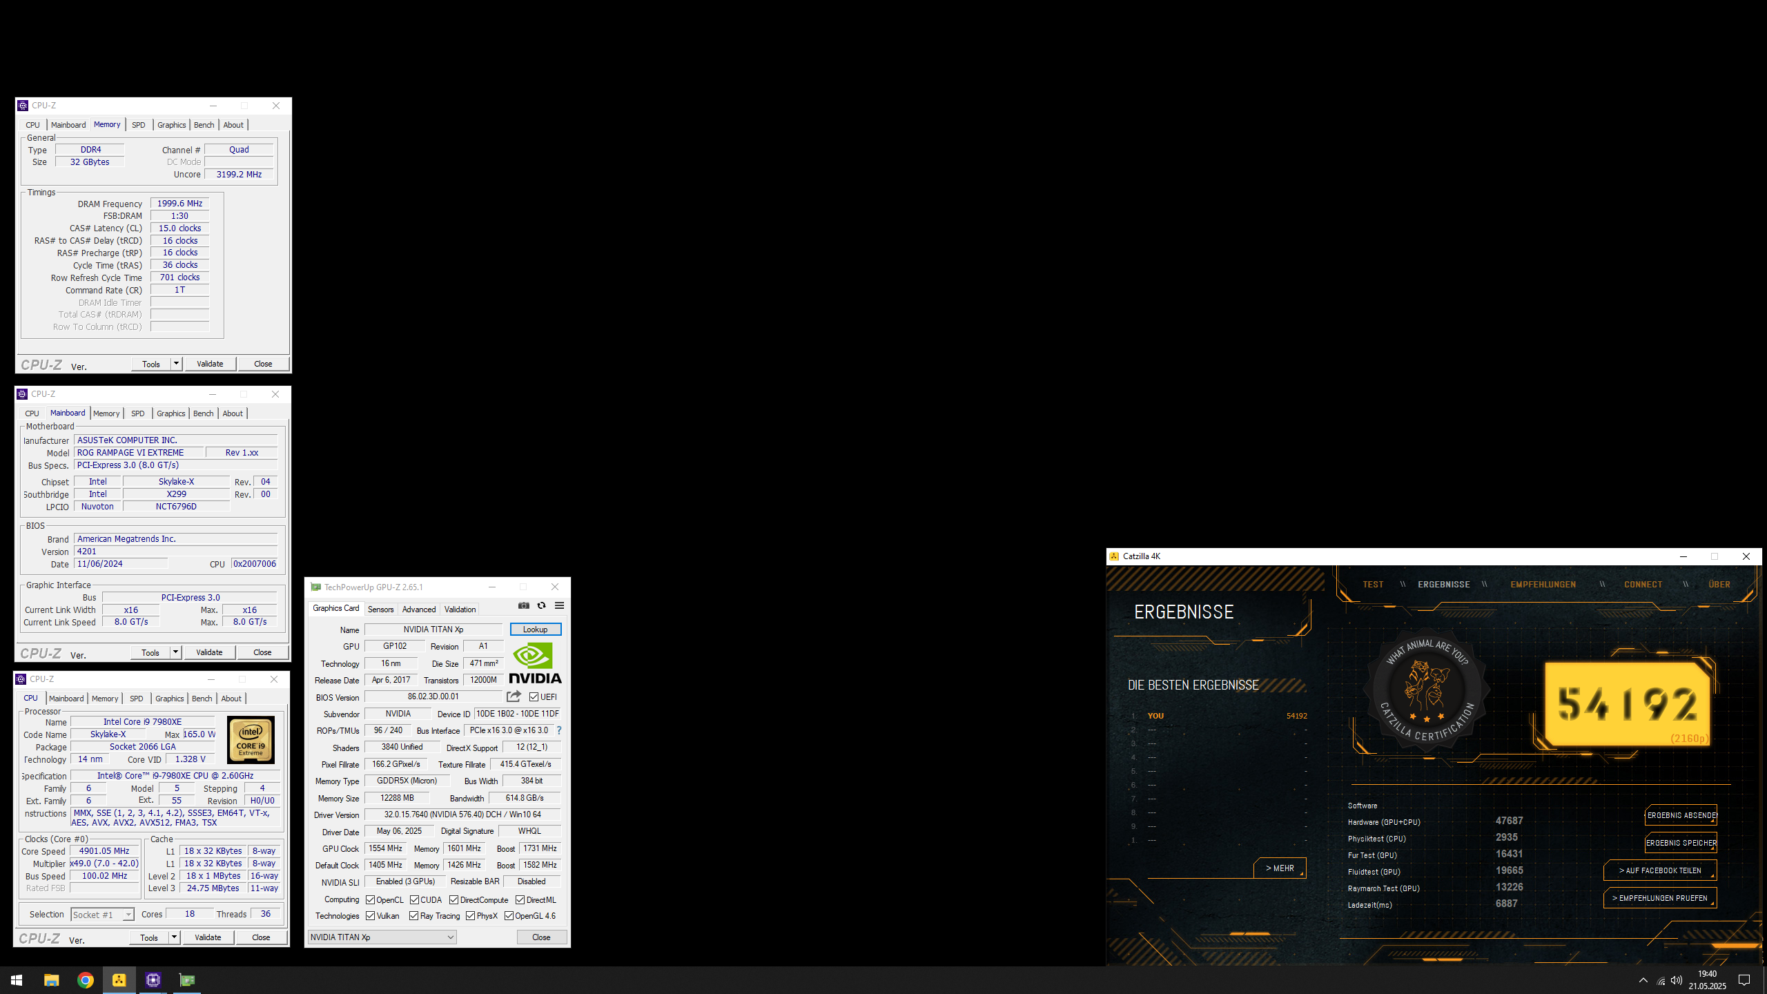The width and height of the screenshot is (1767, 994).
Task: Click Close button in GPU-Z
Action: point(542,937)
